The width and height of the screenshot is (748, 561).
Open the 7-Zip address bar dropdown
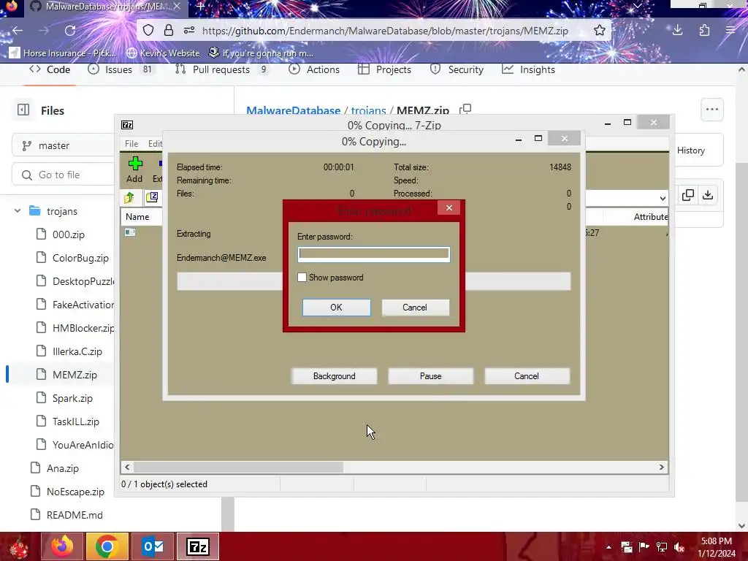click(x=662, y=198)
